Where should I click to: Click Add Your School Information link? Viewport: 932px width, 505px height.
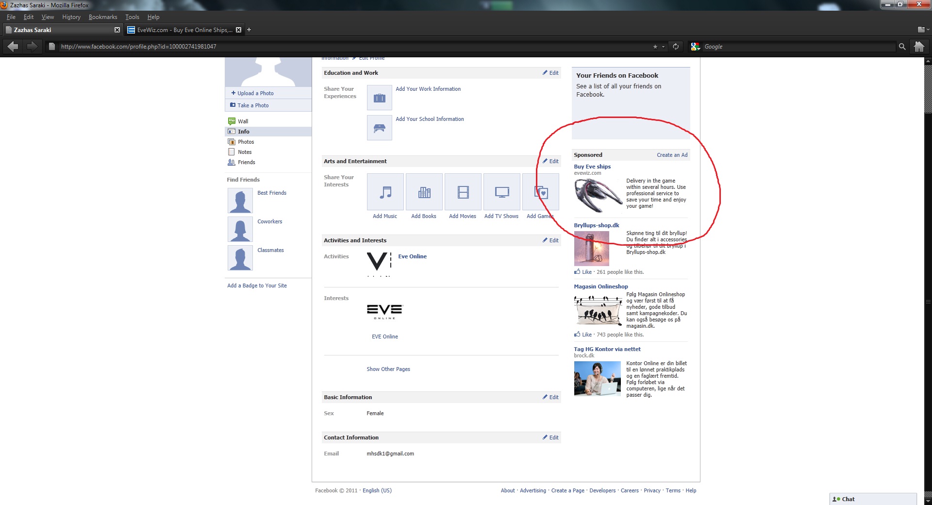[x=430, y=119]
